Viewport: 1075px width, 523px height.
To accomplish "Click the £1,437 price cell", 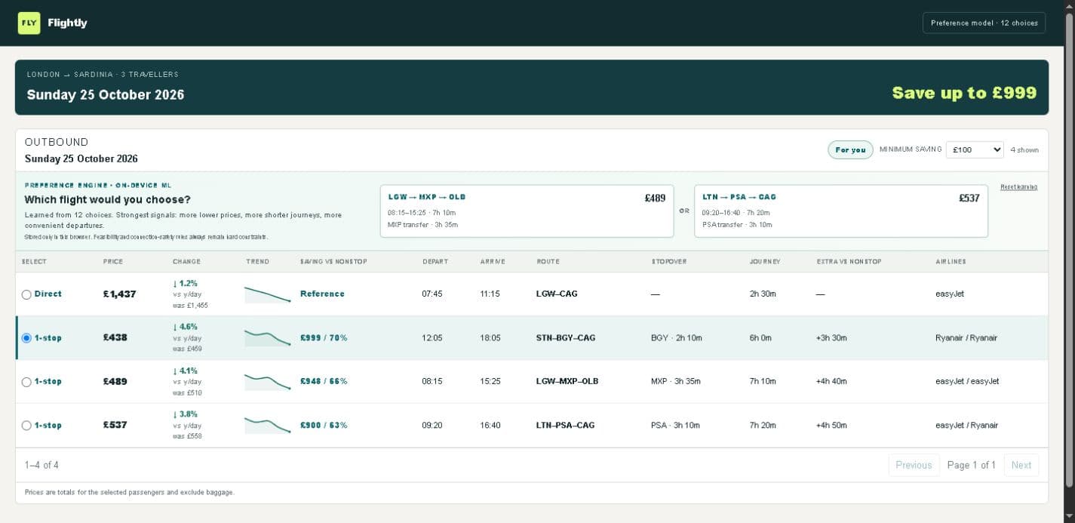I will click(x=120, y=294).
